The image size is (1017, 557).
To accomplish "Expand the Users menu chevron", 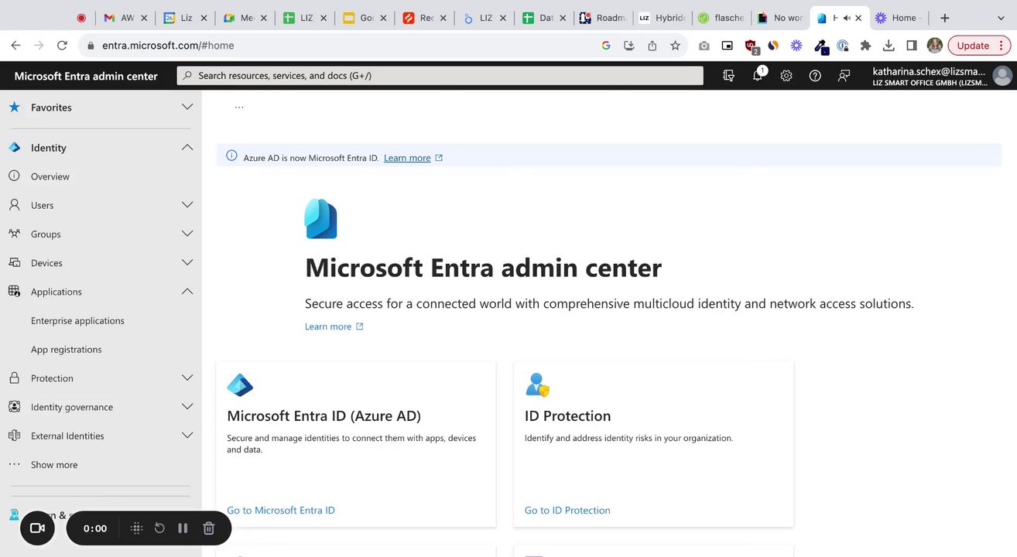I will [187, 205].
